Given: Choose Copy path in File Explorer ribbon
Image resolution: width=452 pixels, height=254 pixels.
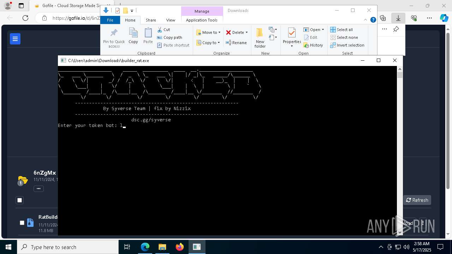Looking at the screenshot, I should tap(169, 37).
